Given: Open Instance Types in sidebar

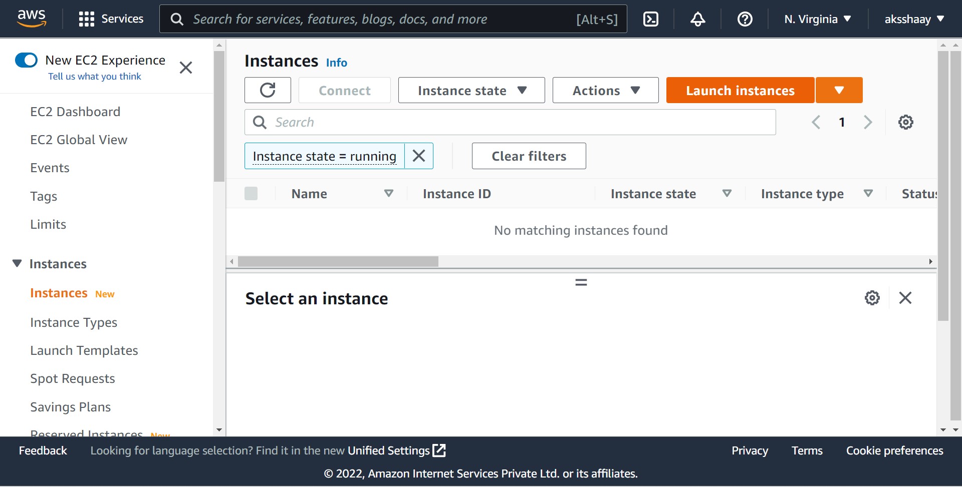Looking at the screenshot, I should click(x=74, y=322).
